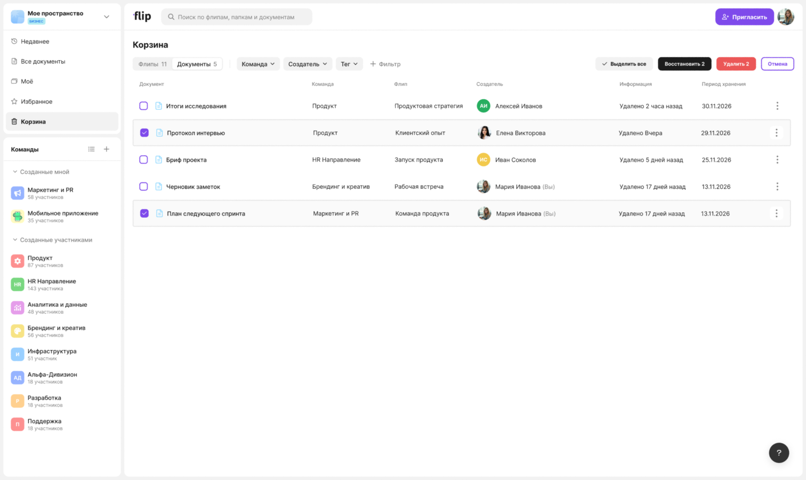806x480 pixels.
Task: Click the Маркетинг и PR team icon
Action: tap(18, 193)
